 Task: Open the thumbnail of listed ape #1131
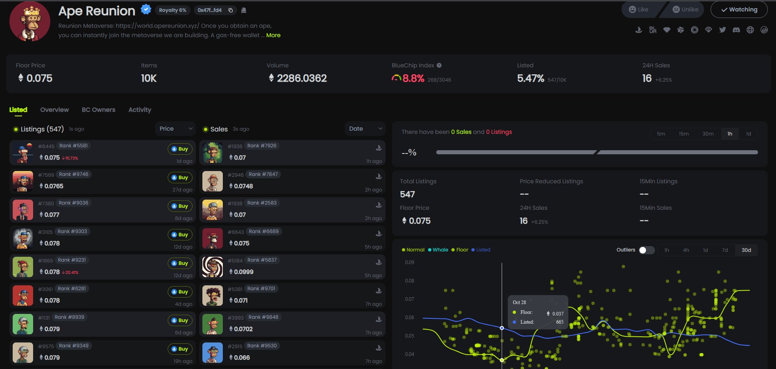pos(23,324)
